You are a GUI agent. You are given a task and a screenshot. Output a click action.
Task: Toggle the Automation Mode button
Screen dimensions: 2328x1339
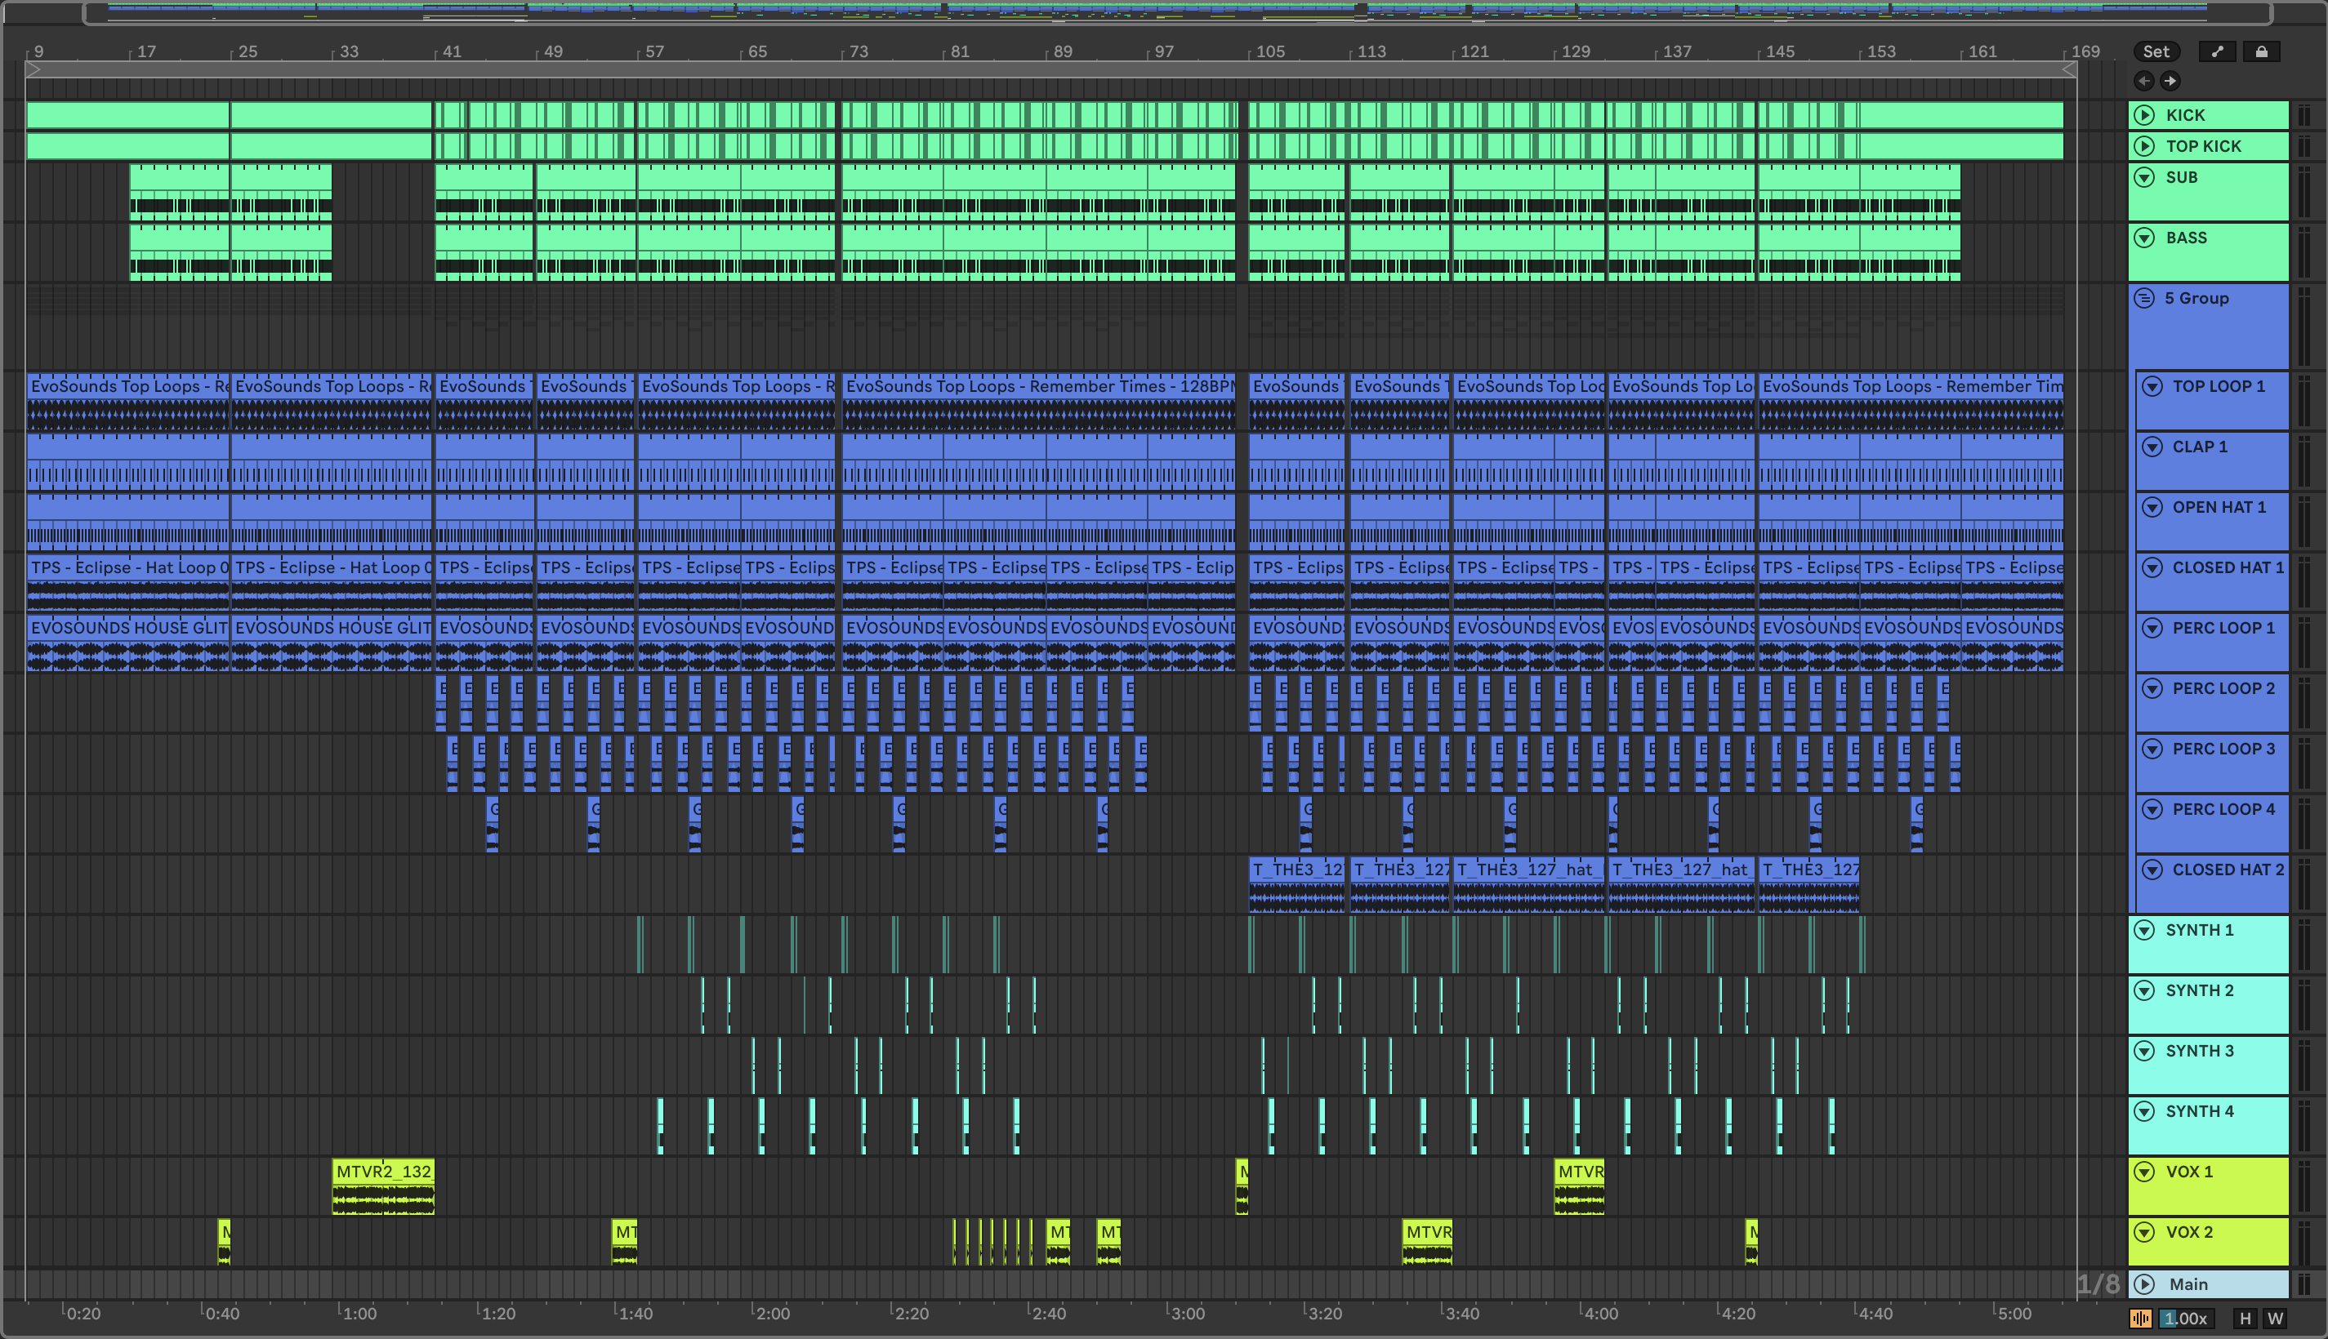click(x=2217, y=51)
